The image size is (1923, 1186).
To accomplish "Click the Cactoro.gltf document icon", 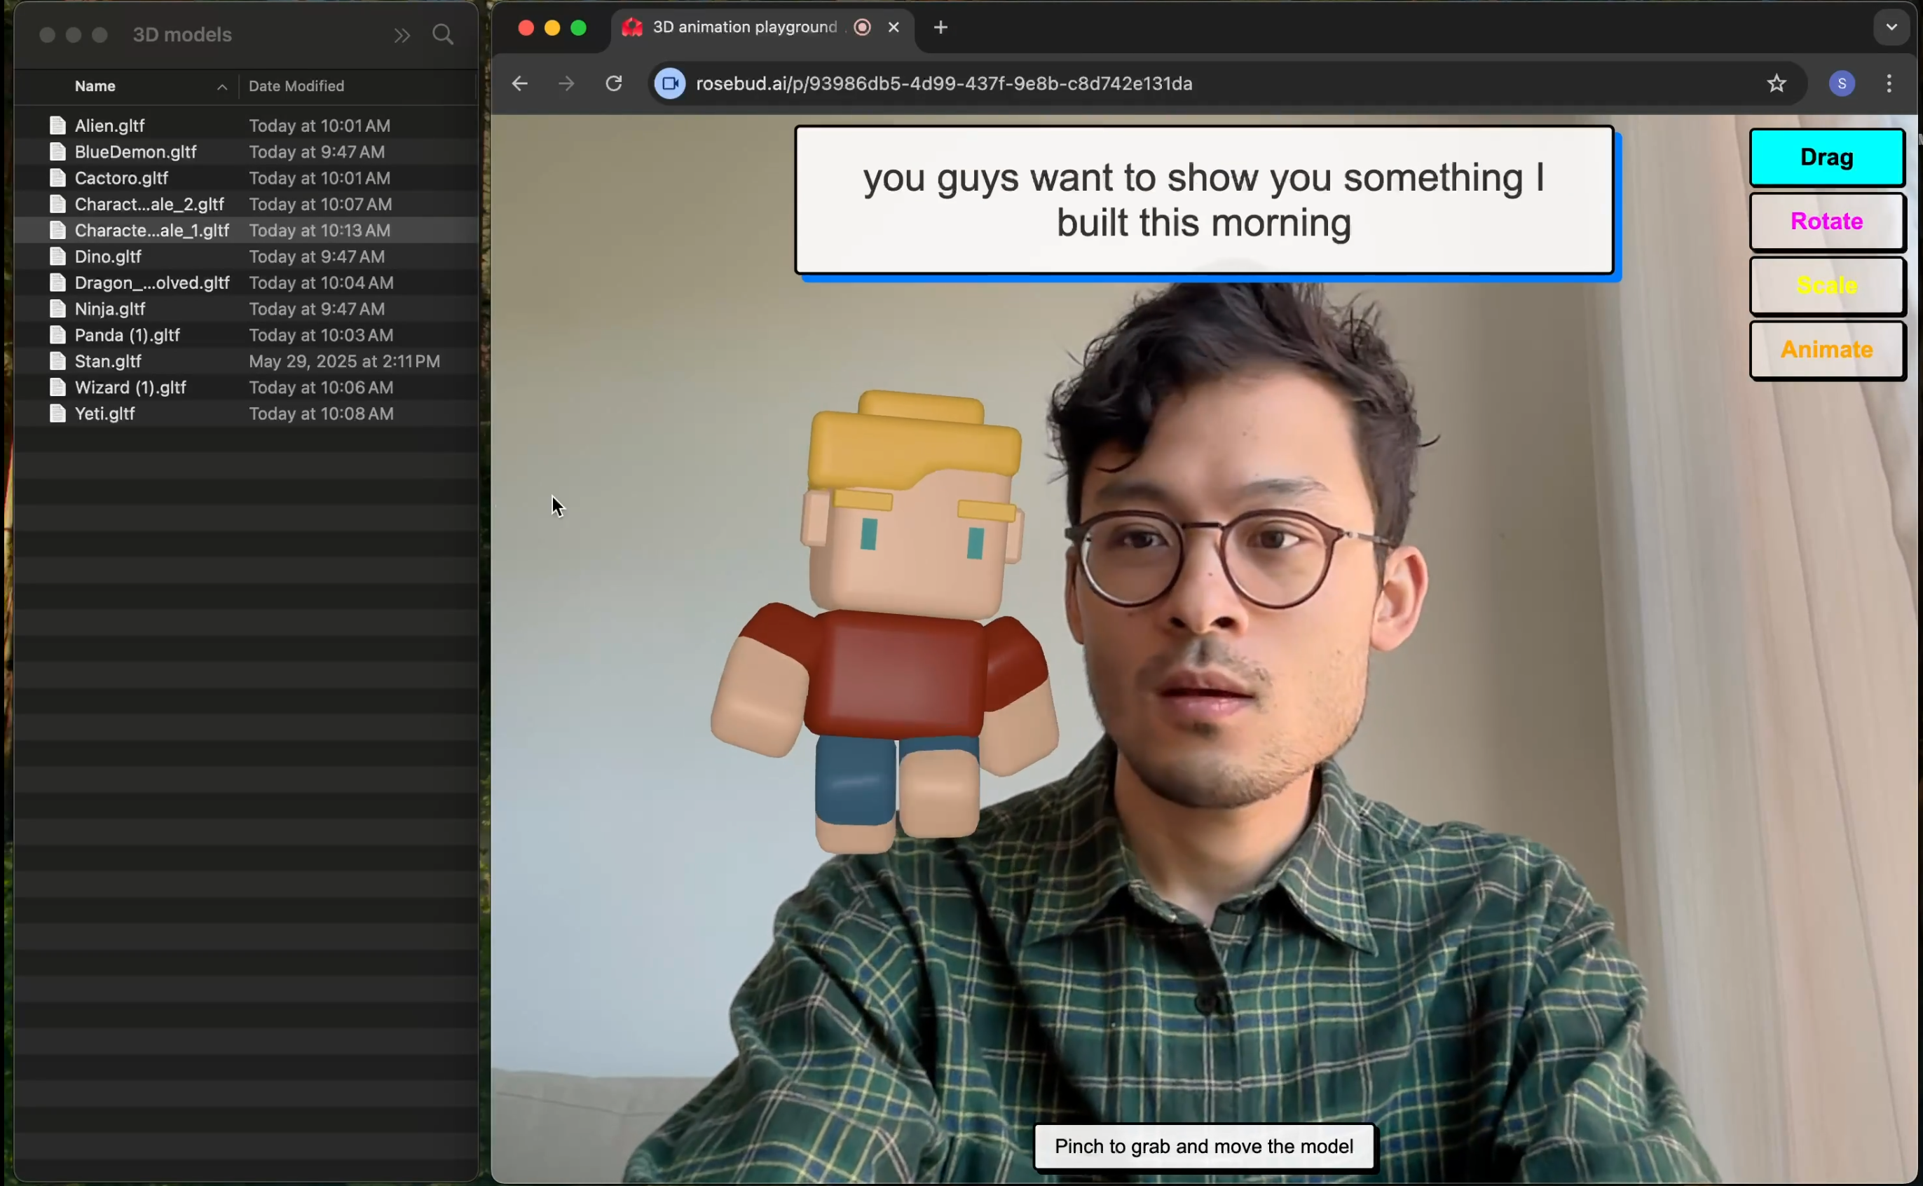I will 57,178.
